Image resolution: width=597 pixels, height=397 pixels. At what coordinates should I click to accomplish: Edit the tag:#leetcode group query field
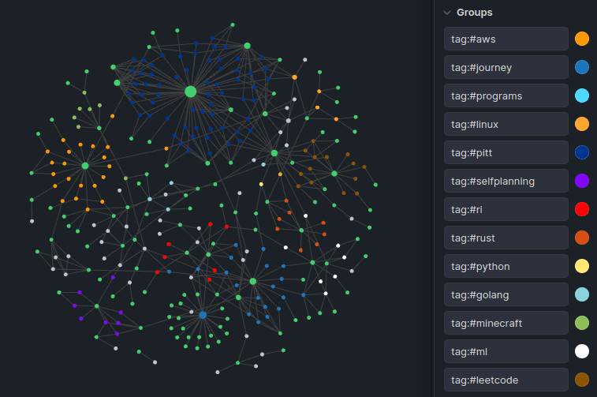506,380
